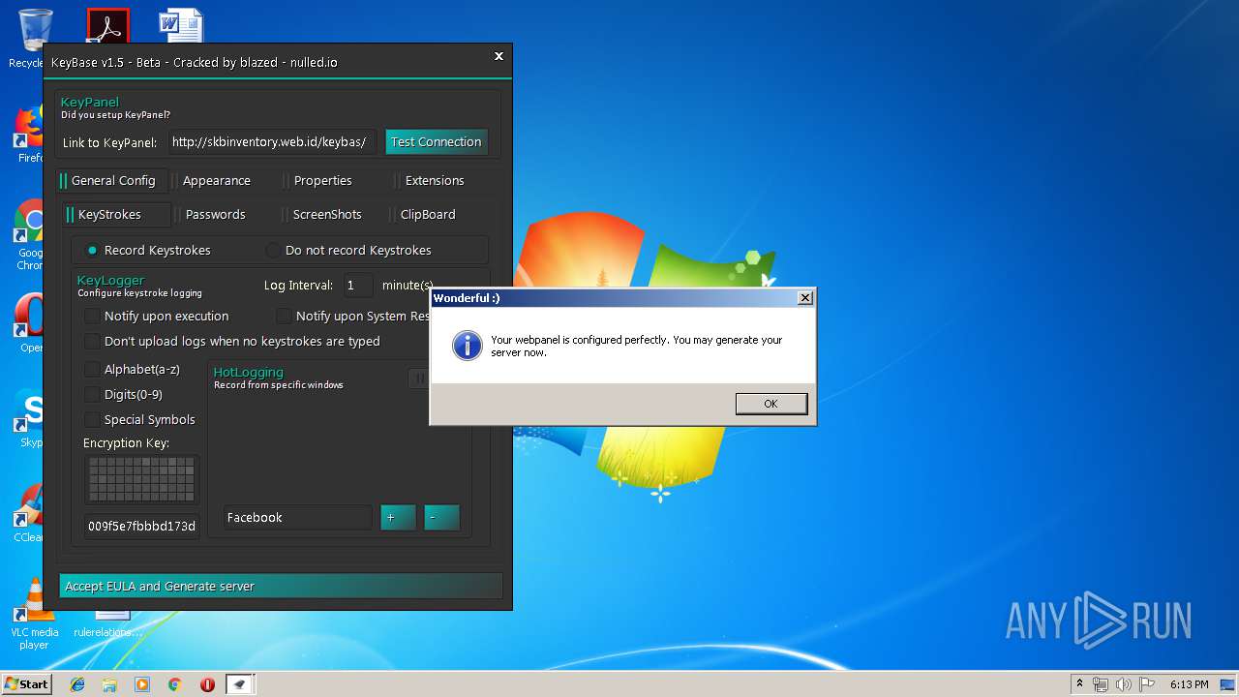Open the rulerelations desktop file
This screenshot has height=697, width=1239.
[107, 626]
